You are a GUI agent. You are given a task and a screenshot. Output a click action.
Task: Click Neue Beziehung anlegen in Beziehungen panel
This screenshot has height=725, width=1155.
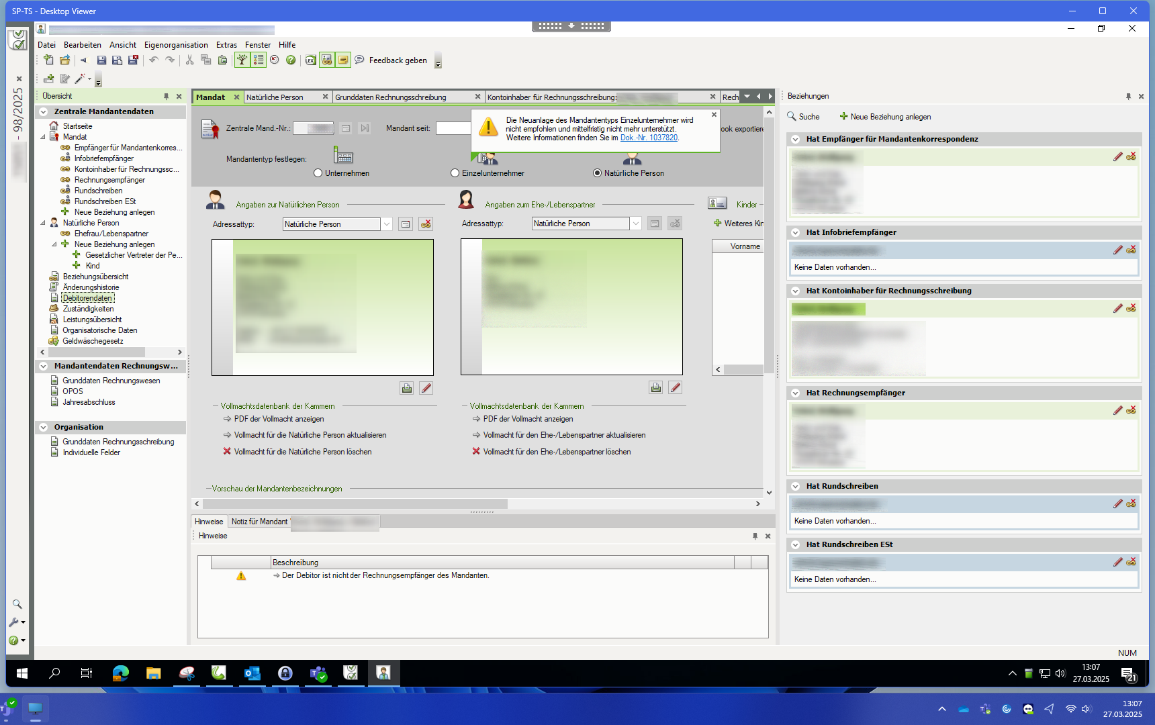tap(885, 117)
